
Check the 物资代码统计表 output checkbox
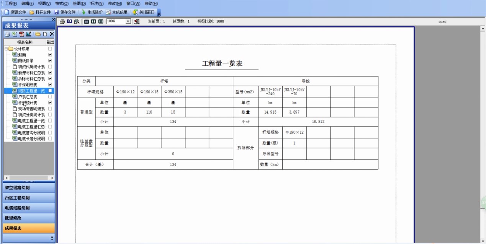[x=50, y=67]
